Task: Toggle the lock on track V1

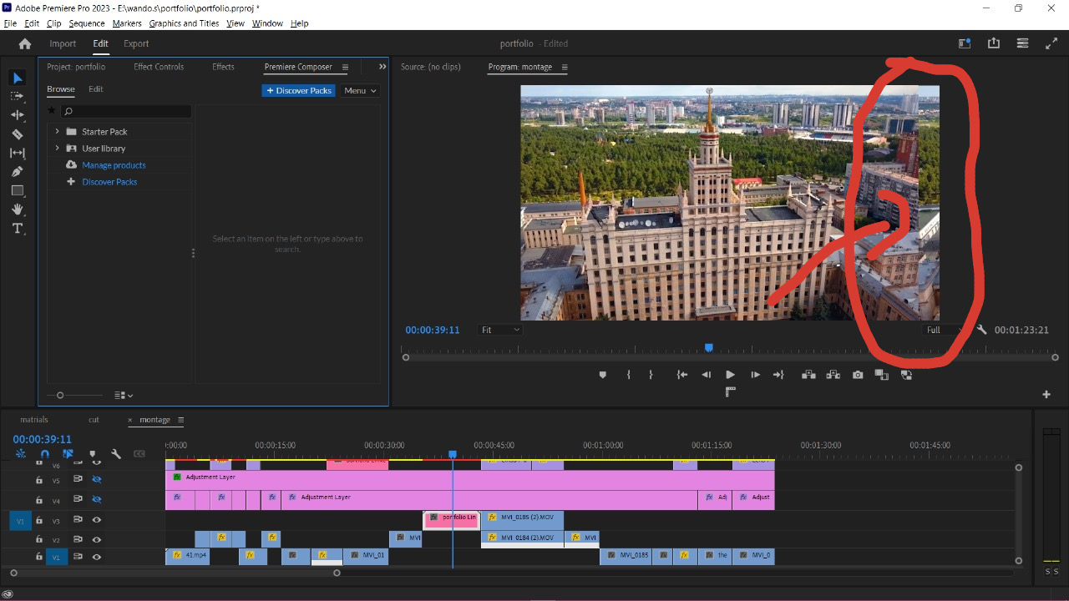Action: pyautogui.click(x=38, y=557)
